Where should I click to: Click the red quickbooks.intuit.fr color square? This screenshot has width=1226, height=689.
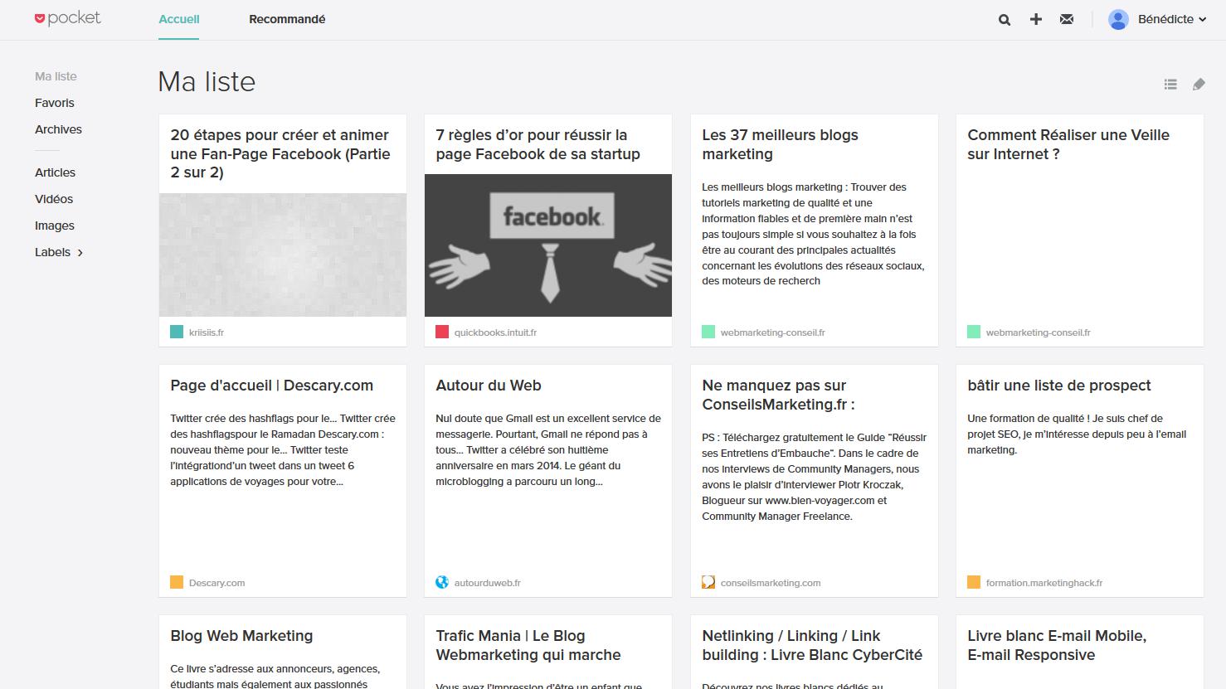click(x=442, y=332)
